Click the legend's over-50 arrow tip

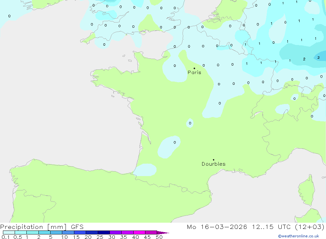click(x=163, y=233)
